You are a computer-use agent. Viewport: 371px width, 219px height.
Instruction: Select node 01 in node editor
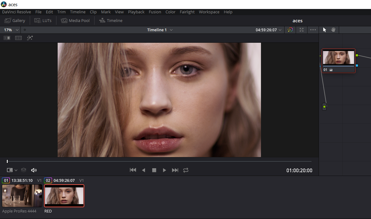[x=338, y=61]
